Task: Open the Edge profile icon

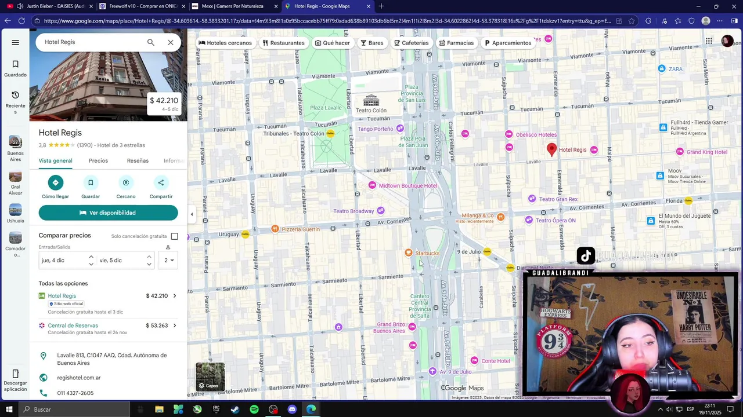Action: pyautogui.click(x=706, y=21)
